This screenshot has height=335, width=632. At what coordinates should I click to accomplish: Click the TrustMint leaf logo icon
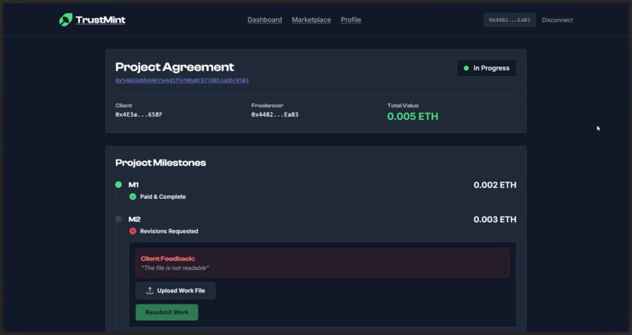66,20
